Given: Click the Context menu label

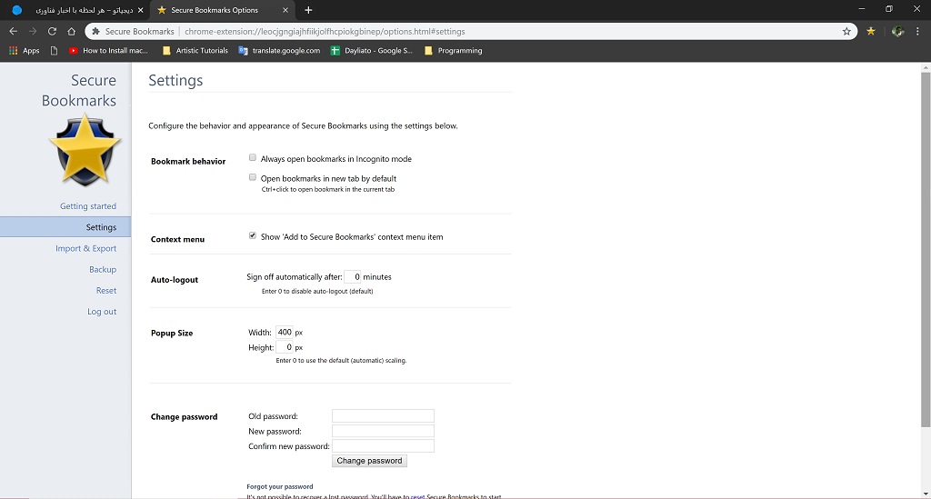Looking at the screenshot, I should [177, 239].
